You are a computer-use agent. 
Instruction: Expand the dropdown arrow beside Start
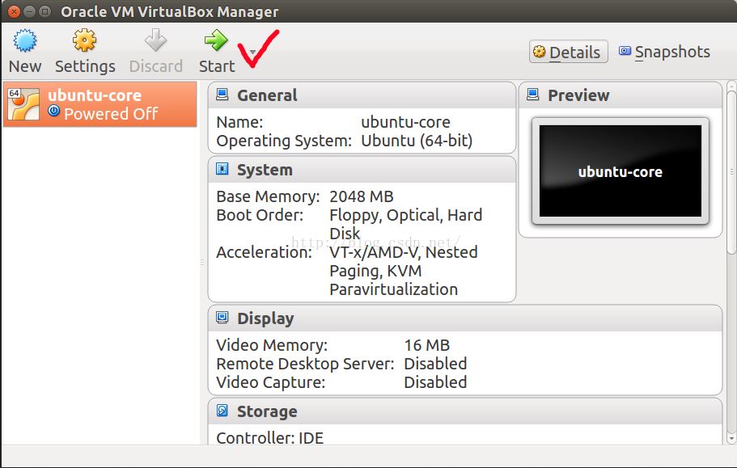[x=252, y=53]
